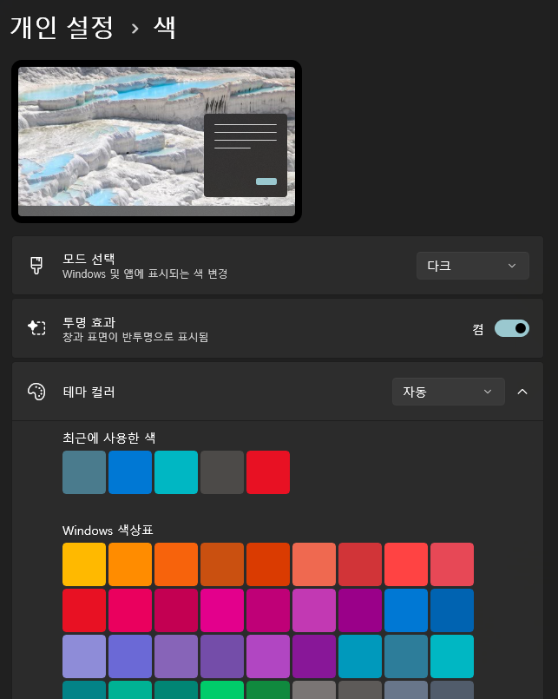
Task: Select the pure red swatch starting the palette's second row
Action: click(84, 610)
